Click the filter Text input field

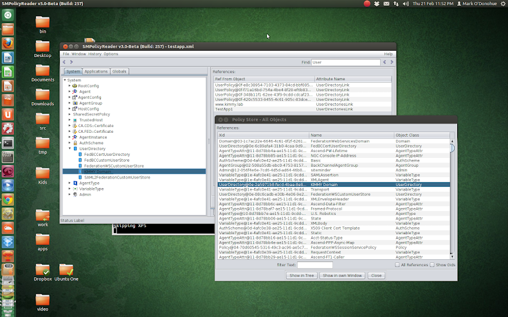[314, 264]
